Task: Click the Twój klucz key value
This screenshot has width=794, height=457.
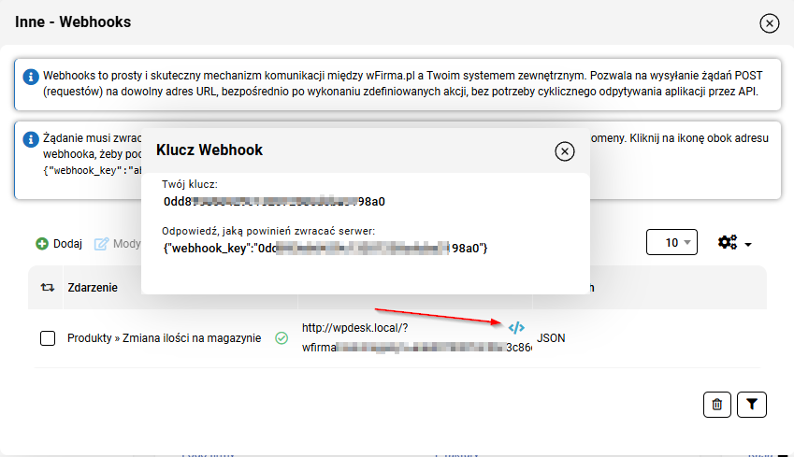Action: (x=274, y=202)
